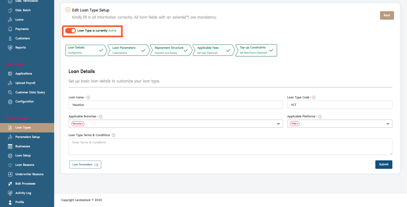Click the Customers sidebar icon

tap(10, 38)
